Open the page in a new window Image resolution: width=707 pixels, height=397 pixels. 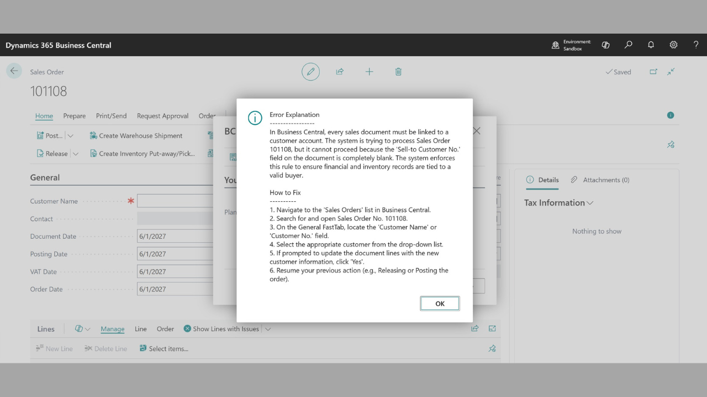click(x=653, y=72)
